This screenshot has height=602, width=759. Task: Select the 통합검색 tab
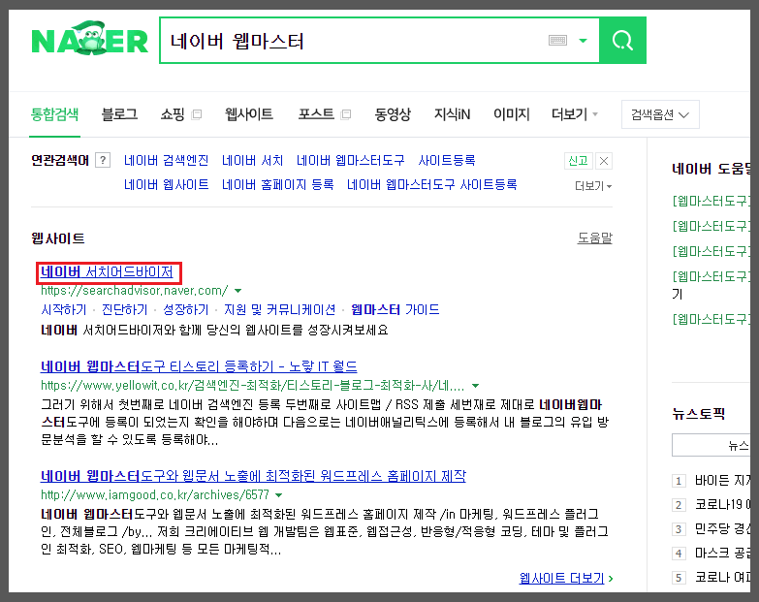pos(54,114)
